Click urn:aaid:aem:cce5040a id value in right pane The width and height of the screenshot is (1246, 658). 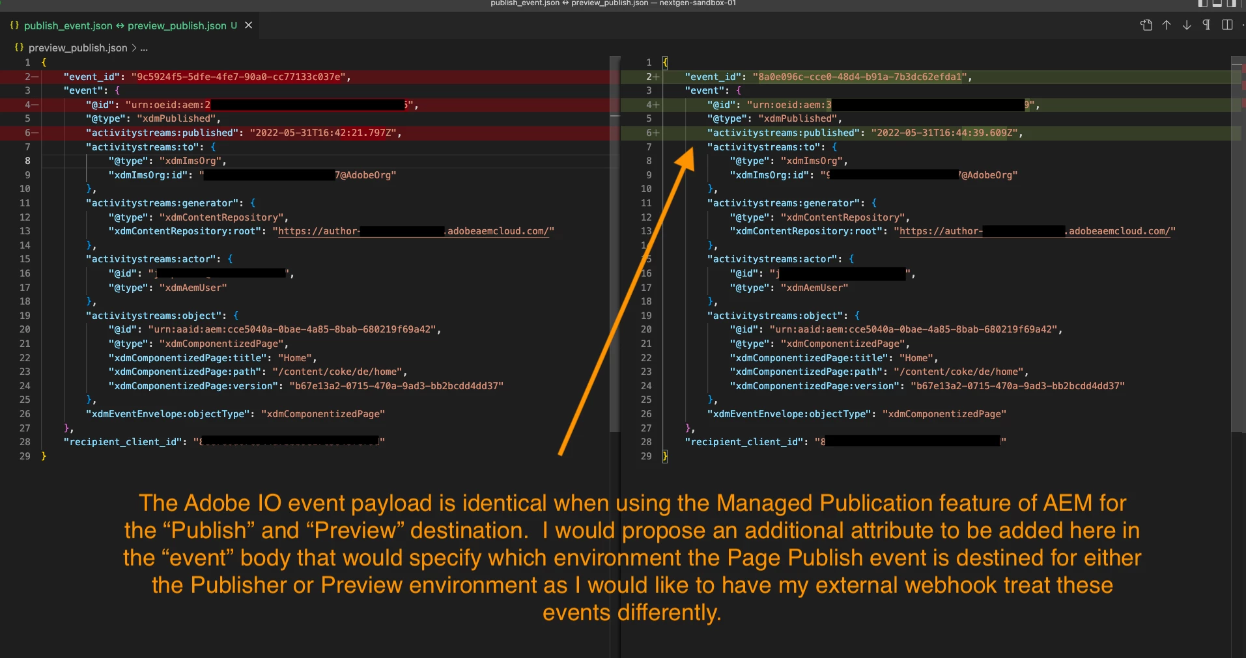(913, 329)
